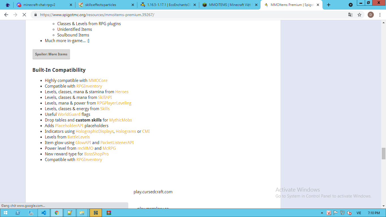Grab the page vertical scrollbar thumb
386x217 pixels.
[x=383, y=153]
